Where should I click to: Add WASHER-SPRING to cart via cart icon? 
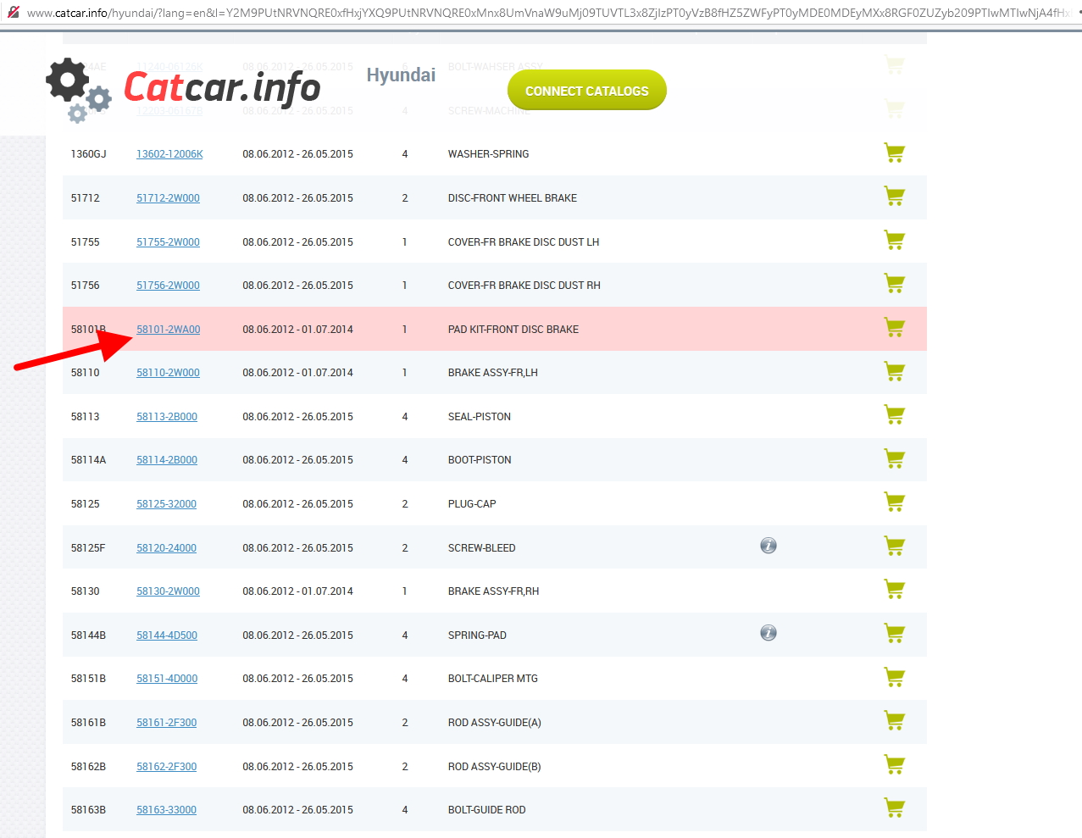(894, 153)
